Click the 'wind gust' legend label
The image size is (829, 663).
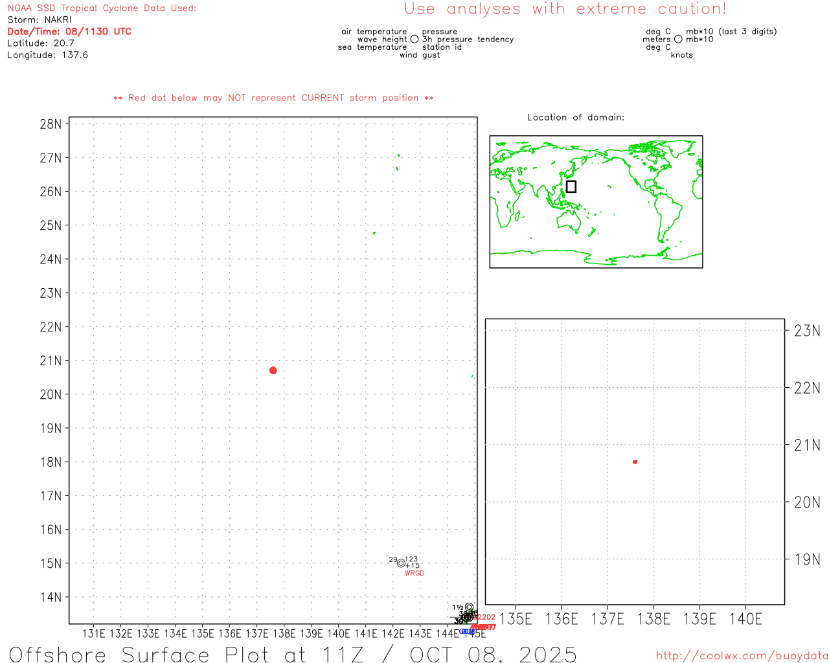(x=420, y=55)
